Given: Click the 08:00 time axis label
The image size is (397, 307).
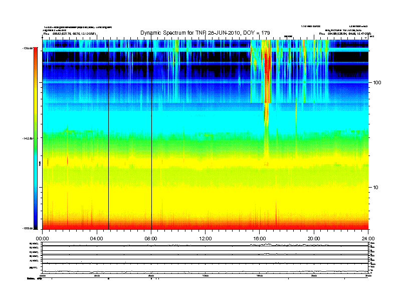Looking at the screenshot, I should coord(151,239).
